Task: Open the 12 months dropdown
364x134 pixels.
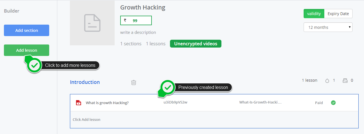Action: pos(328,27)
